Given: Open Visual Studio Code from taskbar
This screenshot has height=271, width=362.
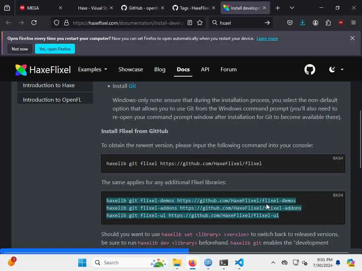Looking at the screenshot, I should (x=239, y=263).
